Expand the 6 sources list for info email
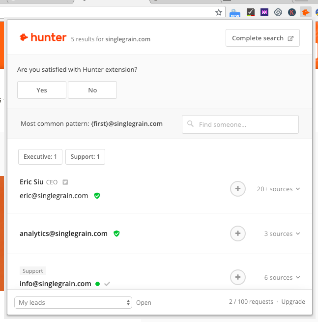 [282, 277]
